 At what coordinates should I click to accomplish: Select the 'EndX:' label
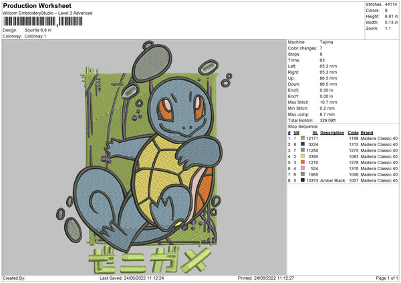coord(293,90)
